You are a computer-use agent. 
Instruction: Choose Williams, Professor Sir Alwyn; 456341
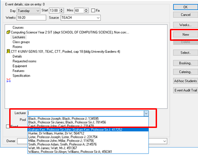[88, 152]
